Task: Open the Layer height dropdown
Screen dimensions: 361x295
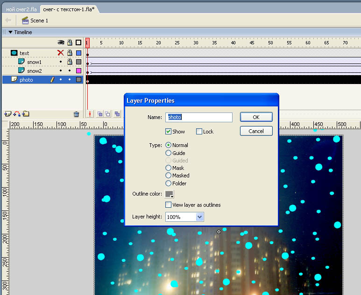Action: [x=200, y=217]
